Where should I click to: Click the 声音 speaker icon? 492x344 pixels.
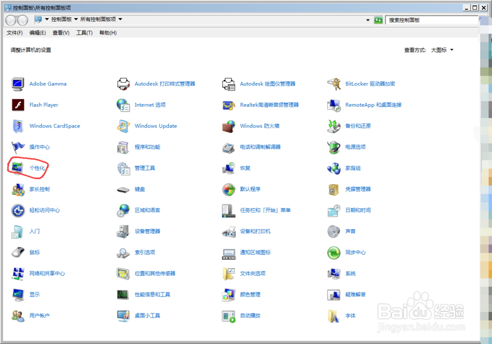(334, 232)
